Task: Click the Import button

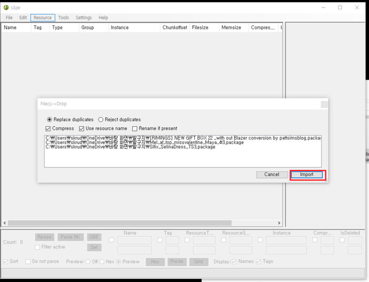Action: [307, 174]
